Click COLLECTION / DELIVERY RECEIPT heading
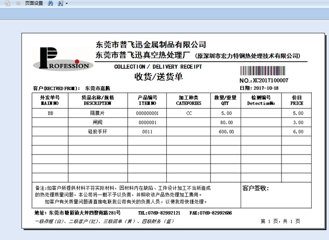This screenshot has width=329, height=240. pyautogui.click(x=158, y=67)
